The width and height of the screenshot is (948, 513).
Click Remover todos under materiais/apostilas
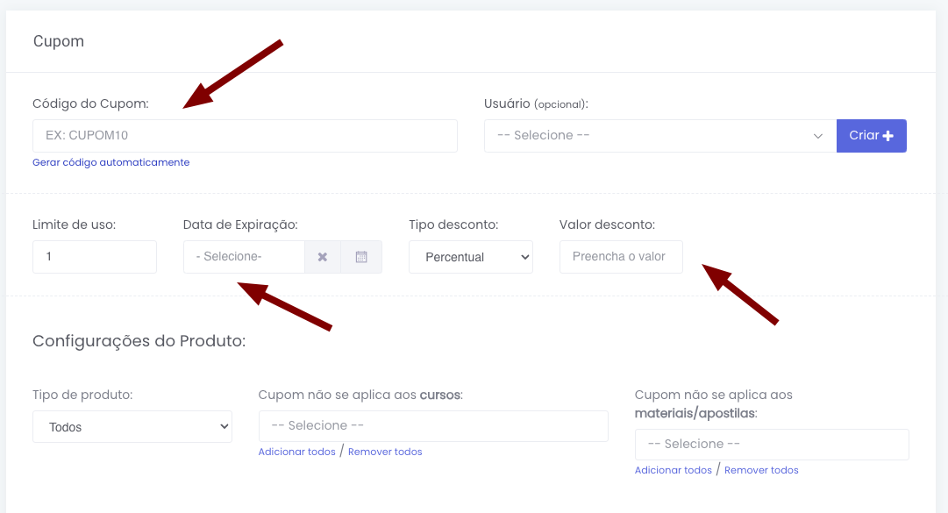(x=761, y=470)
